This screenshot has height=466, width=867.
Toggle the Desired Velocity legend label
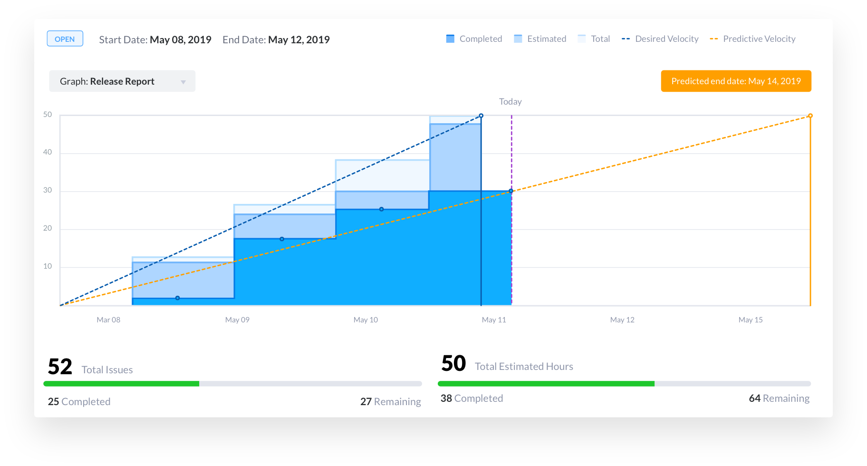point(666,39)
